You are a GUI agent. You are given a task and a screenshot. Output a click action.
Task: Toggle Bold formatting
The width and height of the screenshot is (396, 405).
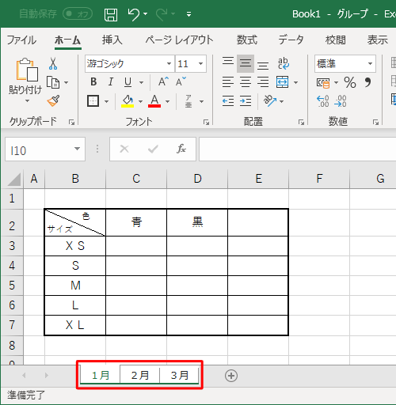[x=93, y=82]
